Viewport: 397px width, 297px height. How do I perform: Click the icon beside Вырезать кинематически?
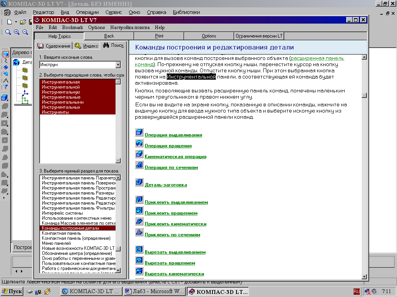pyautogui.click(x=139, y=271)
